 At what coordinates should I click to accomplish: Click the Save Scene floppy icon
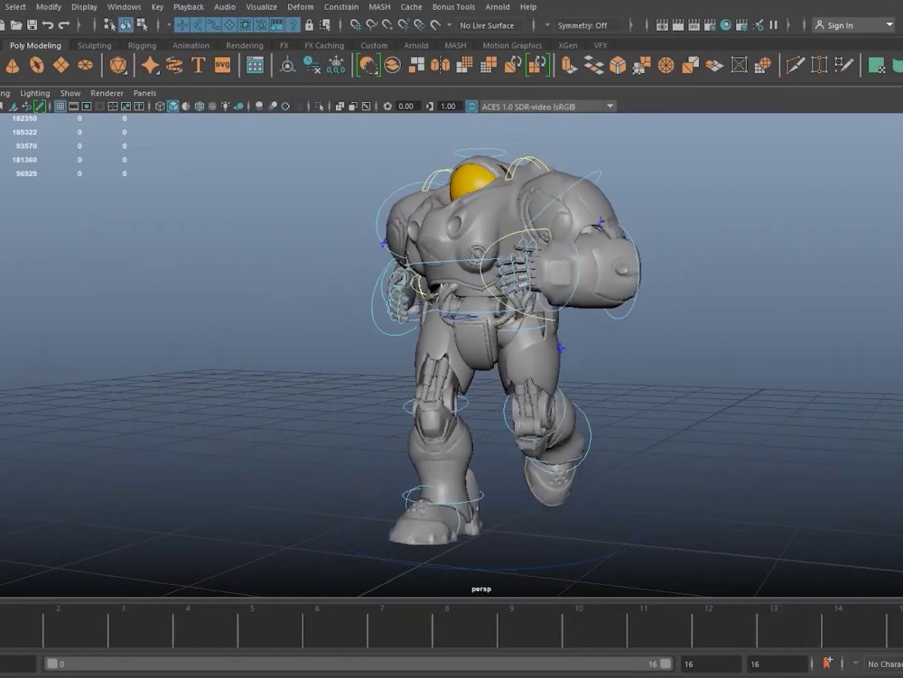click(x=33, y=25)
